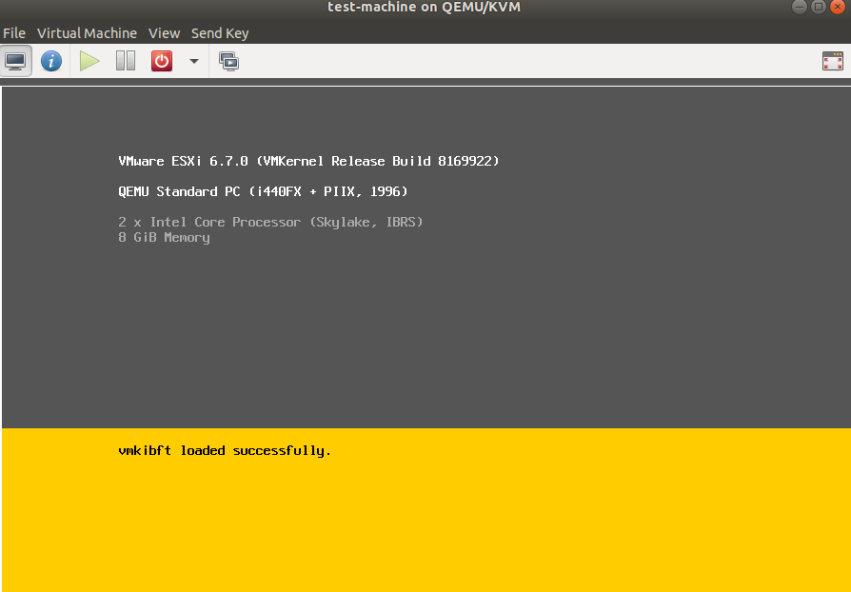Open the File menu
This screenshot has height=592, width=851.
pos(14,33)
